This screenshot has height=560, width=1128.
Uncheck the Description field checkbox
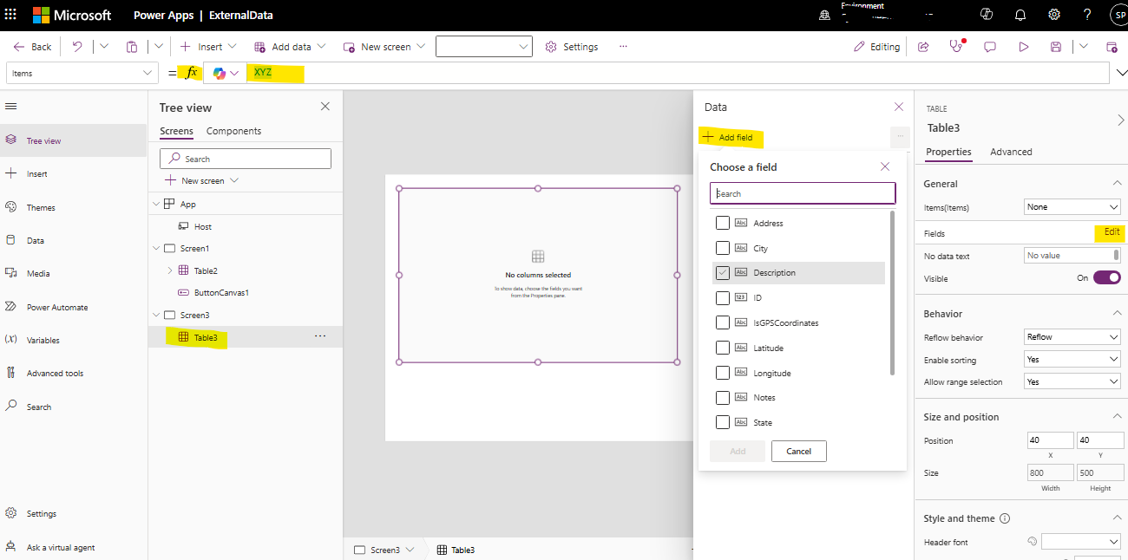(x=723, y=272)
